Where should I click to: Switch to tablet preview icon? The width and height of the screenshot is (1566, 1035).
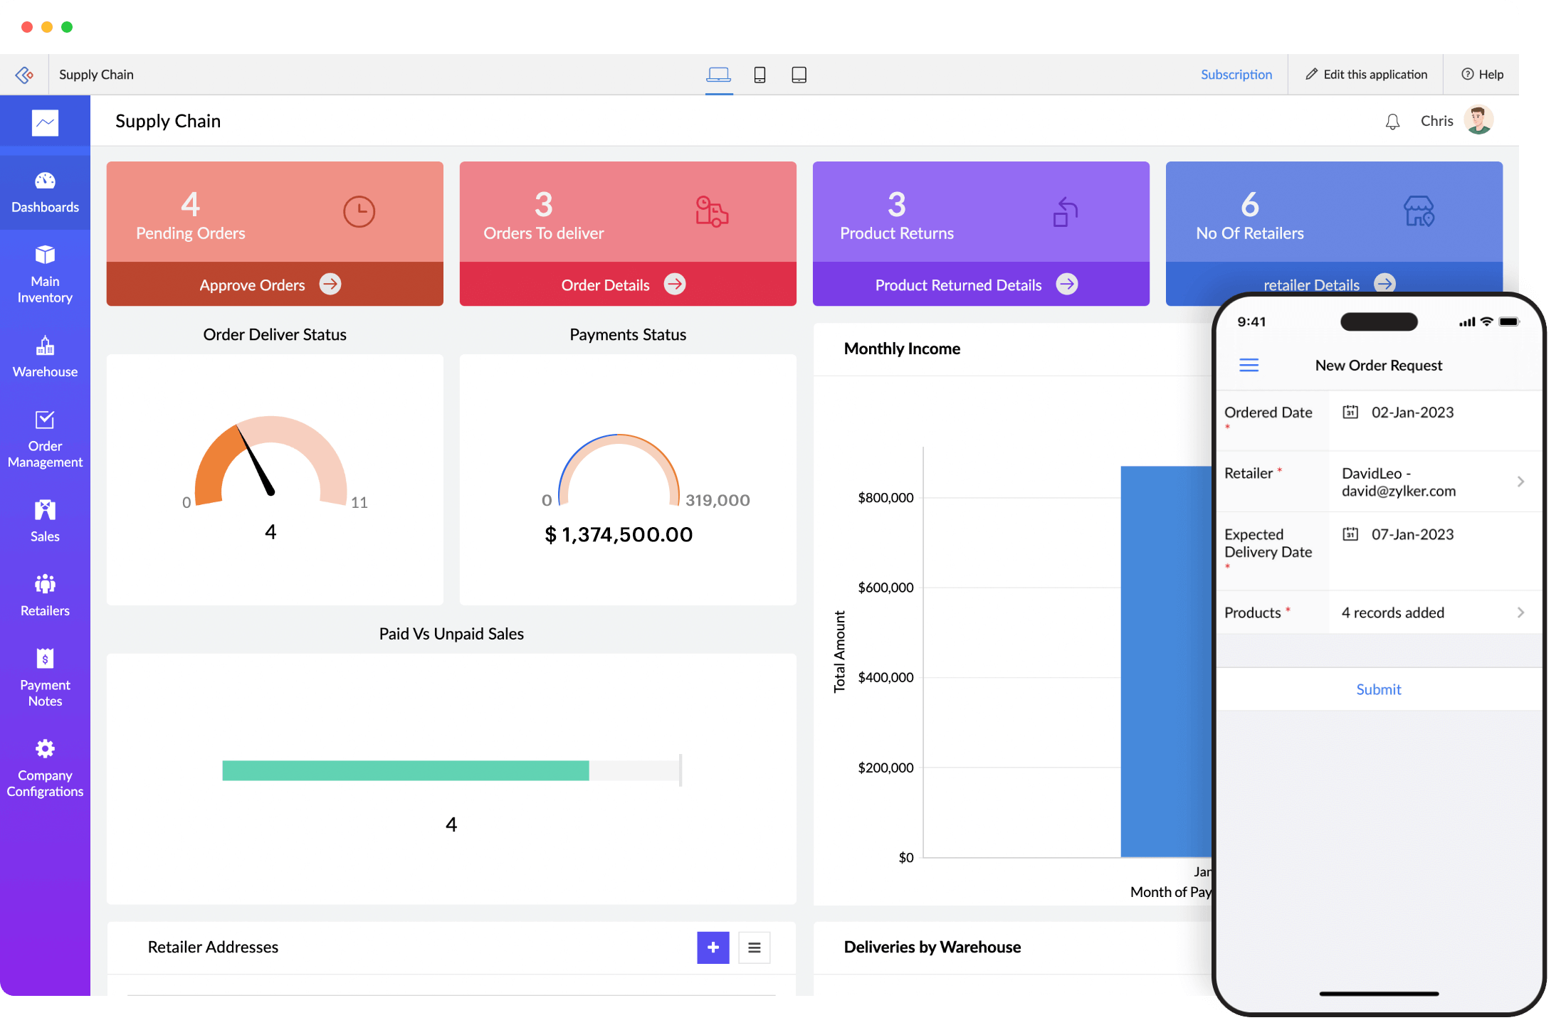799,75
